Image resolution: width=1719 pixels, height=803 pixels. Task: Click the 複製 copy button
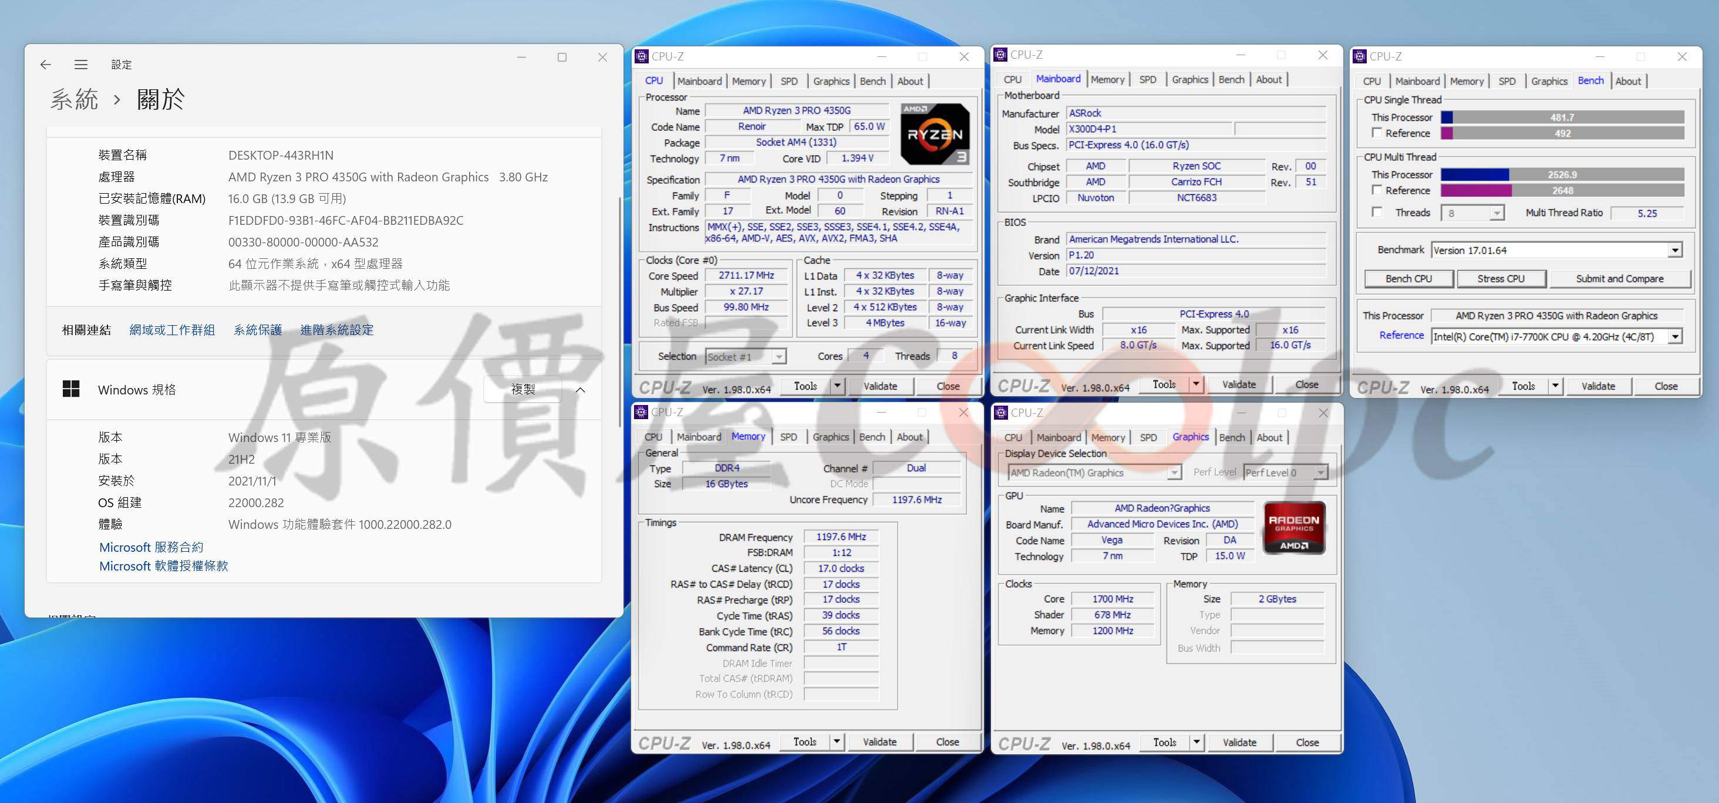coord(523,390)
